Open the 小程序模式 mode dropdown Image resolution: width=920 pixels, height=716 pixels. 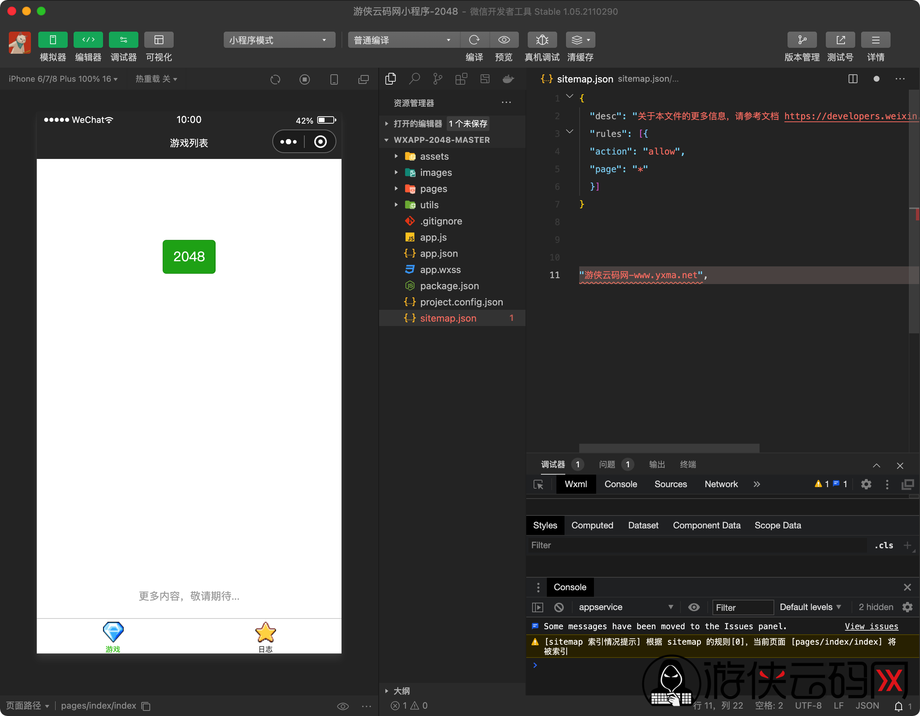[x=279, y=40]
